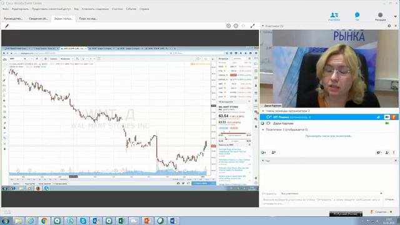Viewport: 400px width, 225px height.
Task: Click Просмотреть список всех посетителей link
Action: 329,136
